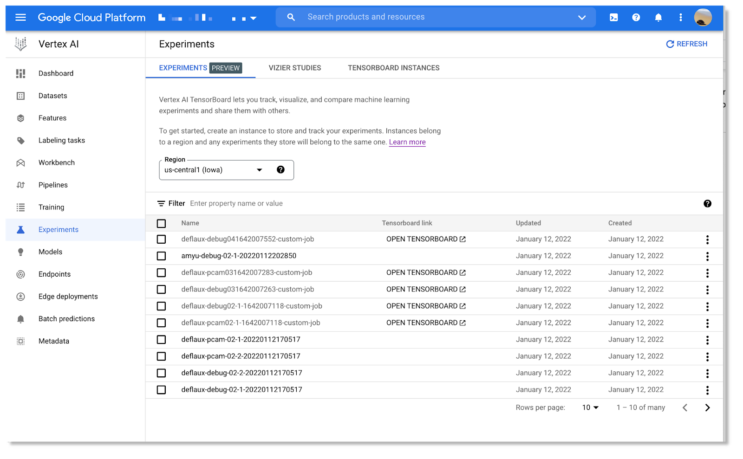Click the Refresh button

coord(686,44)
